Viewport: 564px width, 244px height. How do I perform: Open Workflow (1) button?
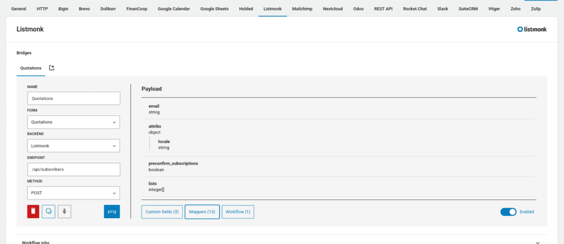click(238, 212)
